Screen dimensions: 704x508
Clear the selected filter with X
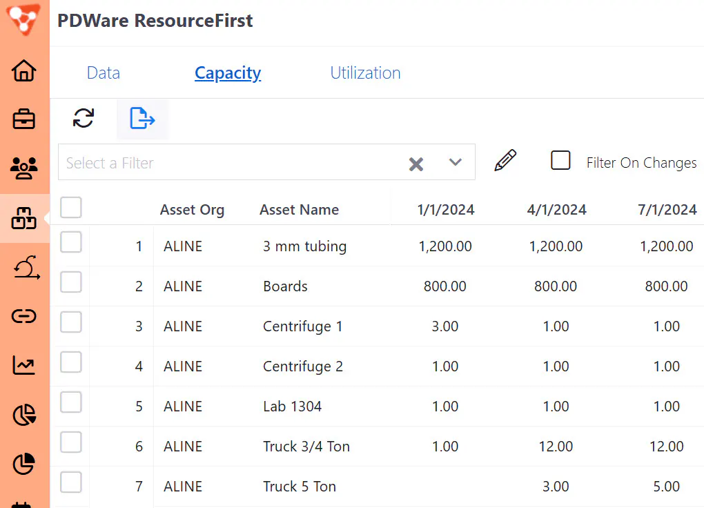pos(416,164)
